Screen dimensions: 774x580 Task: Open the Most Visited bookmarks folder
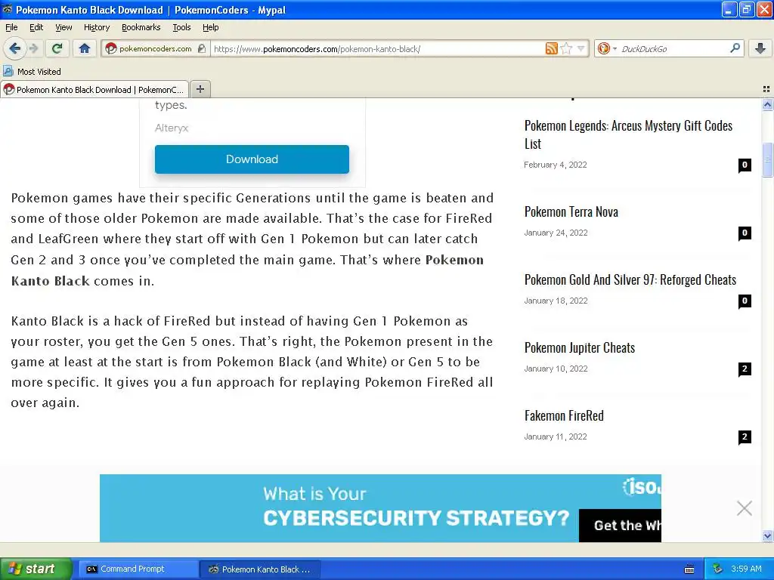(x=32, y=72)
